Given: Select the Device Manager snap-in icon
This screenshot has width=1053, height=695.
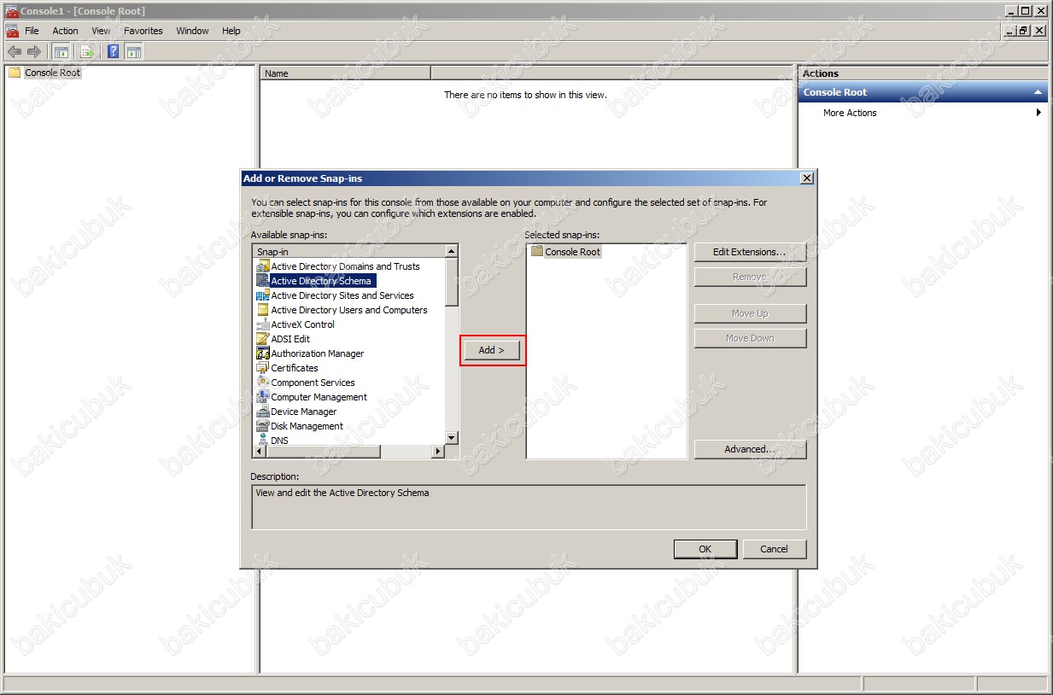Looking at the screenshot, I should 263,412.
